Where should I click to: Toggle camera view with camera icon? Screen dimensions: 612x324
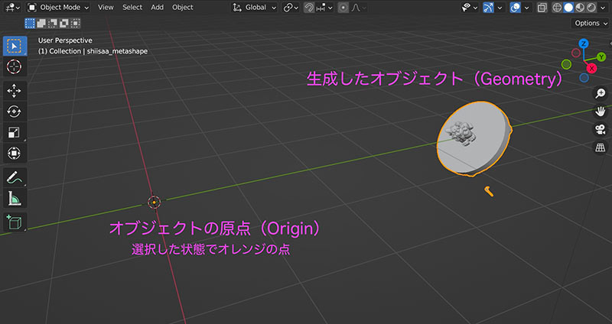point(600,129)
